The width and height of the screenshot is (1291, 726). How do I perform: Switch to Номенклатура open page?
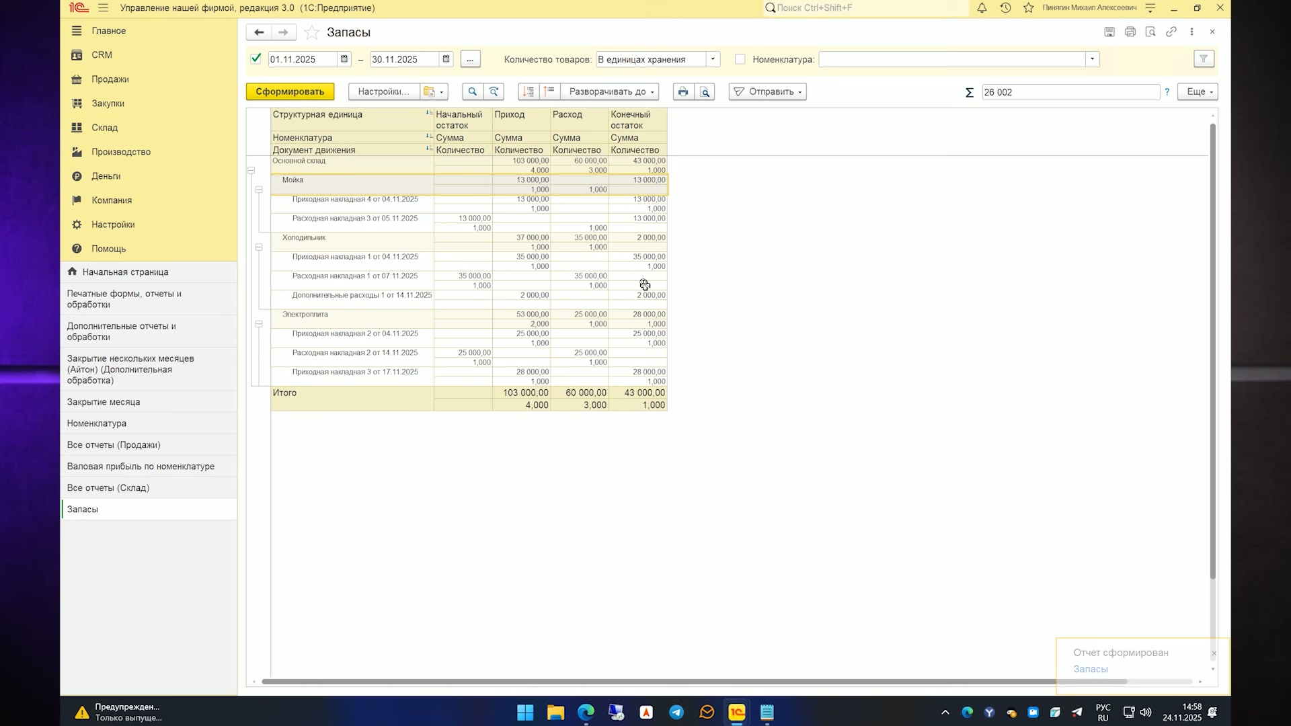click(149, 424)
